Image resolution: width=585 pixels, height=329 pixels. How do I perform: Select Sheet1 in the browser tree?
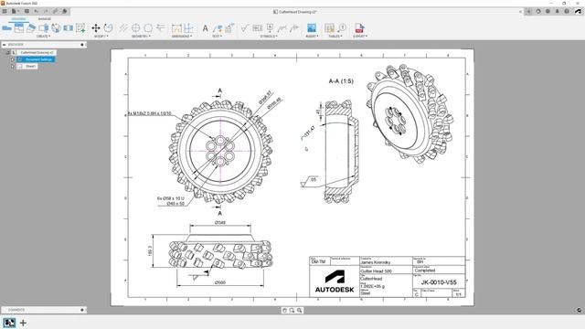click(x=30, y=66)
